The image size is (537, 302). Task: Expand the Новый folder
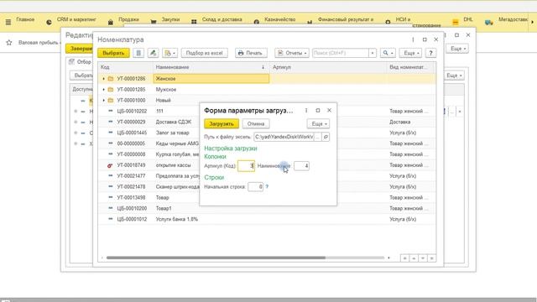point(104,101)
